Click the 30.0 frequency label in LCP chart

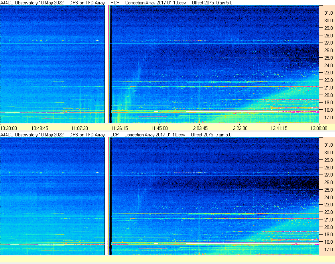click(329, 152)
